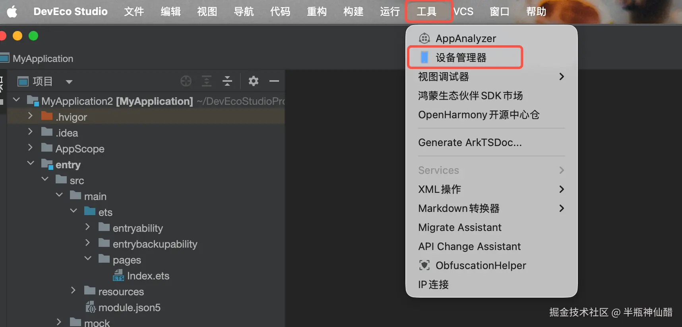Viewport: 682px width, 327px height.
Task: Click the select opened file locate icon
Action: [186, 81]
